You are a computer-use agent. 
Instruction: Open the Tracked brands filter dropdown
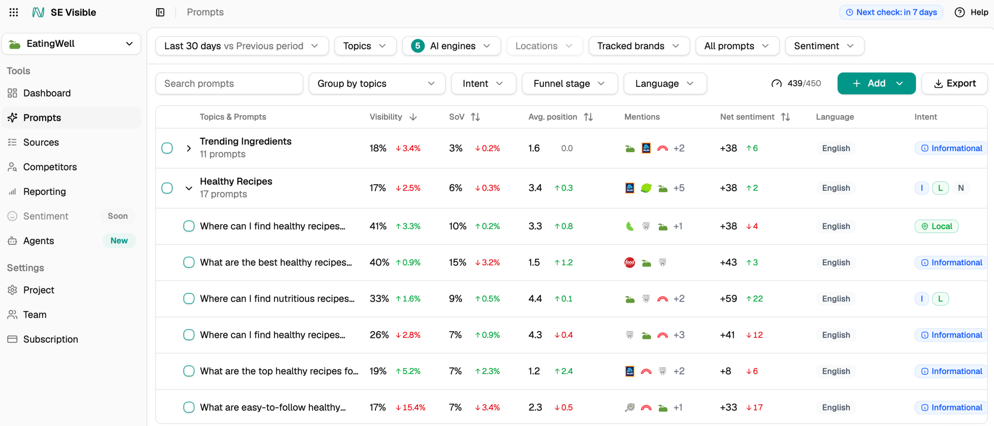pos(639,46)
